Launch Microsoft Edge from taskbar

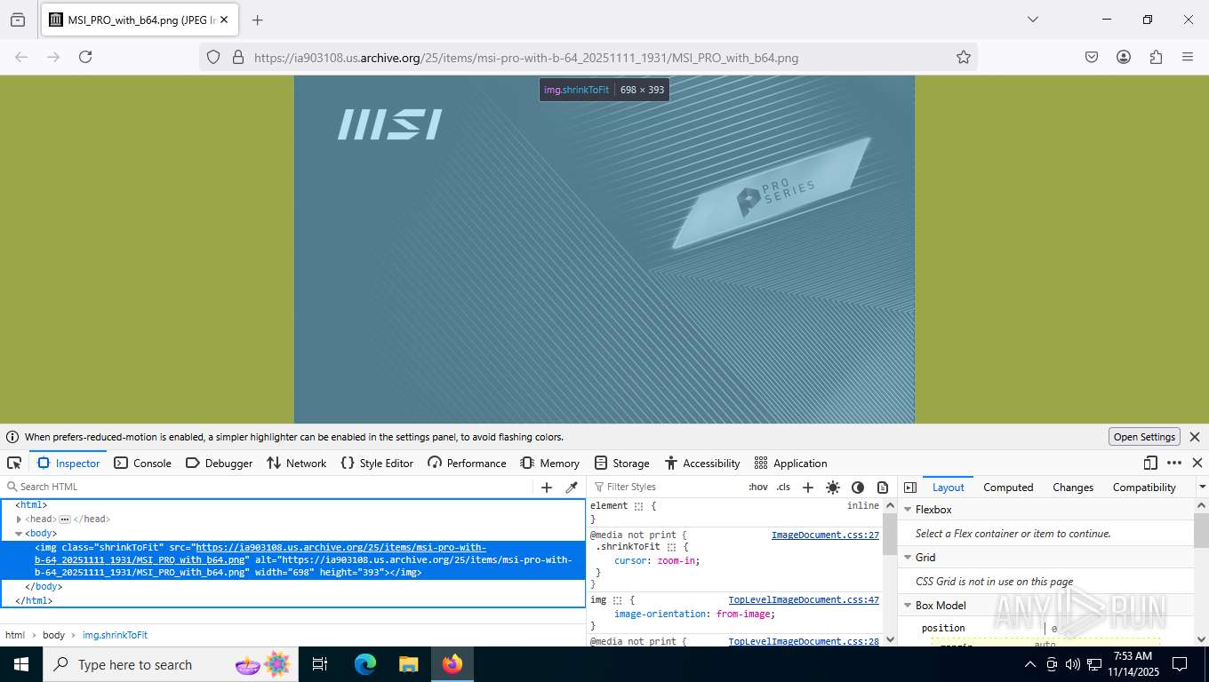365,664
